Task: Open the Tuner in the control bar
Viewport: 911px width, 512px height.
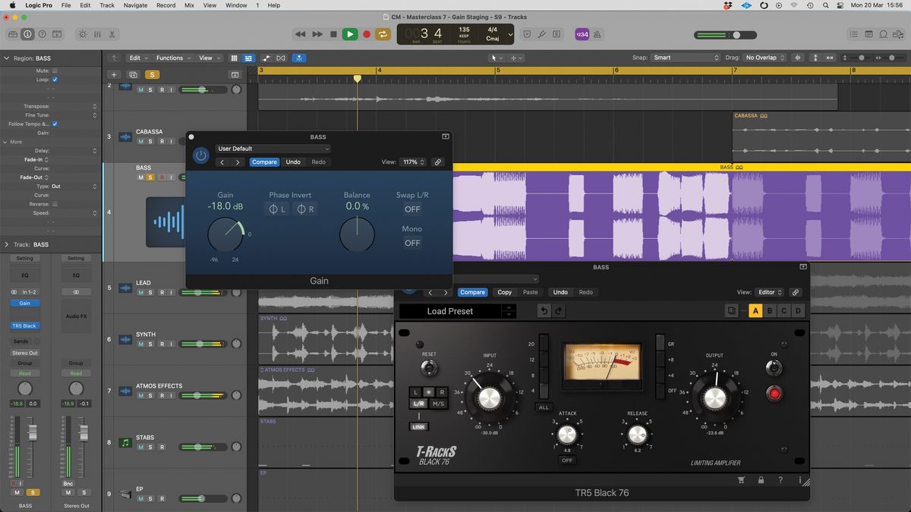Action: pyautogui.click(x=543, y=33)
